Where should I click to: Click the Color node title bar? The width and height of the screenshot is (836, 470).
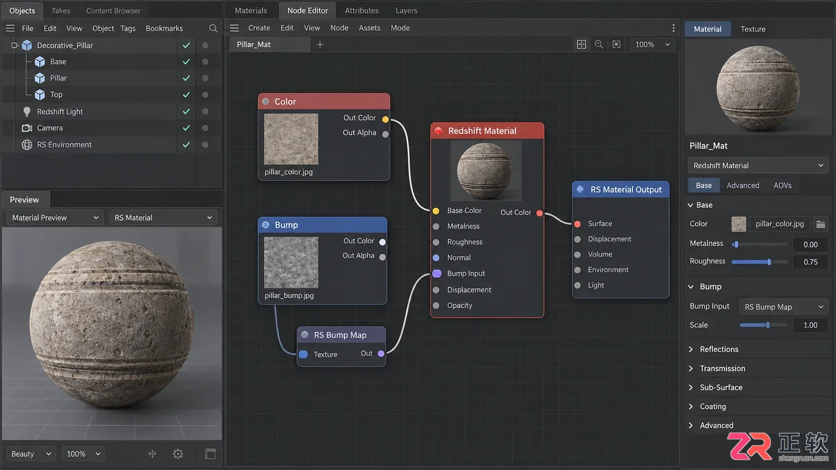324,102
